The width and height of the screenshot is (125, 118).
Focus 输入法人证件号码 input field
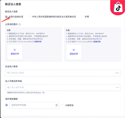pyautogui.click(x=63, y=88)
